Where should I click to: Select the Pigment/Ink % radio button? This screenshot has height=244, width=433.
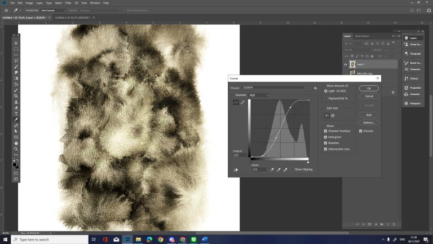326,98
